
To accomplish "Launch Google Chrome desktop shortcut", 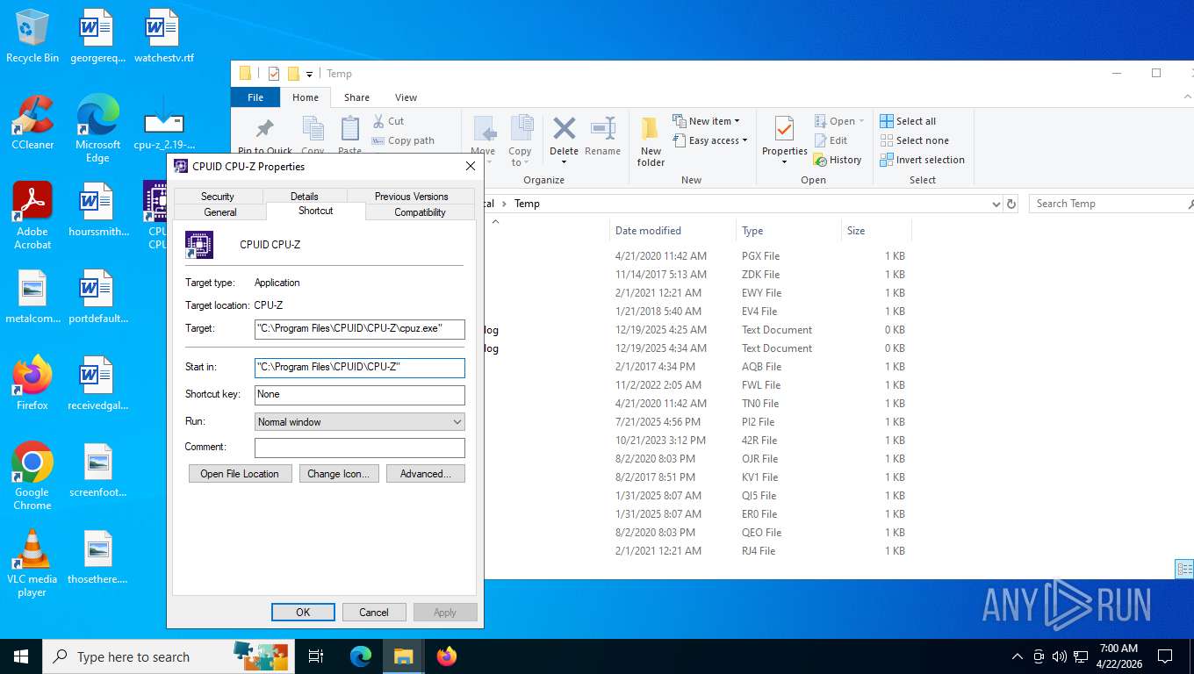I will 32,476.
